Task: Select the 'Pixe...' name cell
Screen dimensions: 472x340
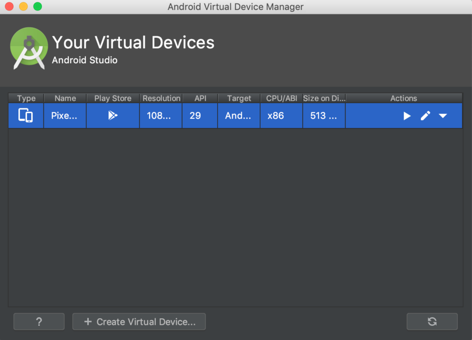Action: (x=65, y=115)
